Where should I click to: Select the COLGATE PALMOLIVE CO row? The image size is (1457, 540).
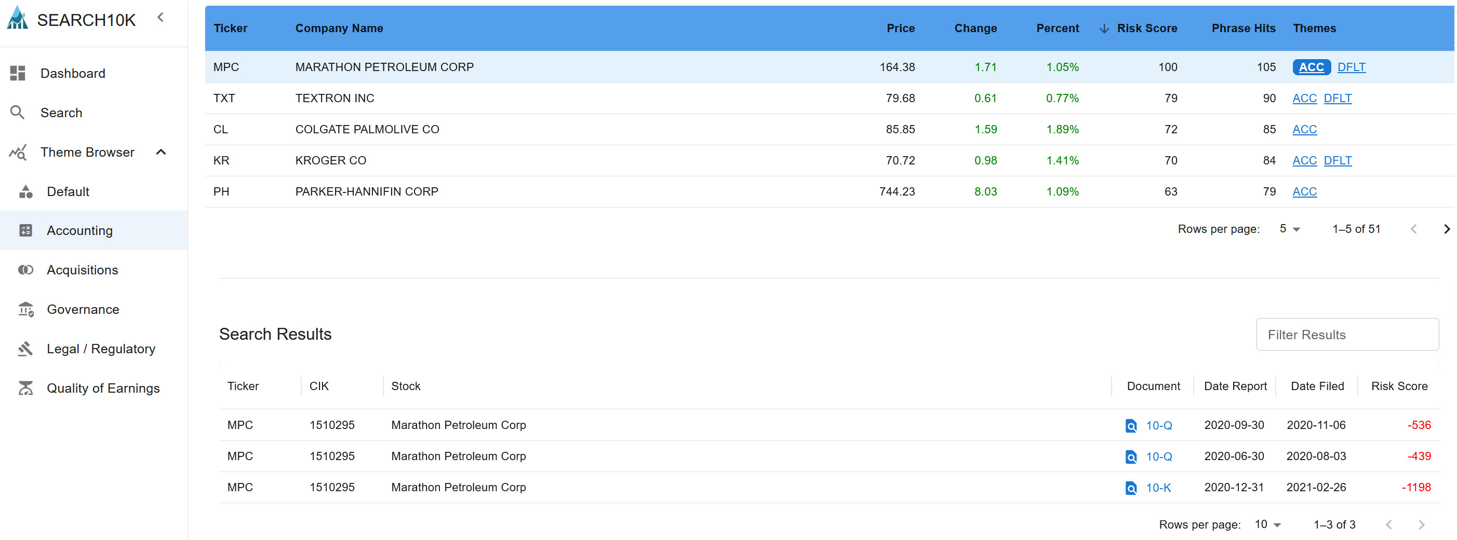(x=829, y=129)
